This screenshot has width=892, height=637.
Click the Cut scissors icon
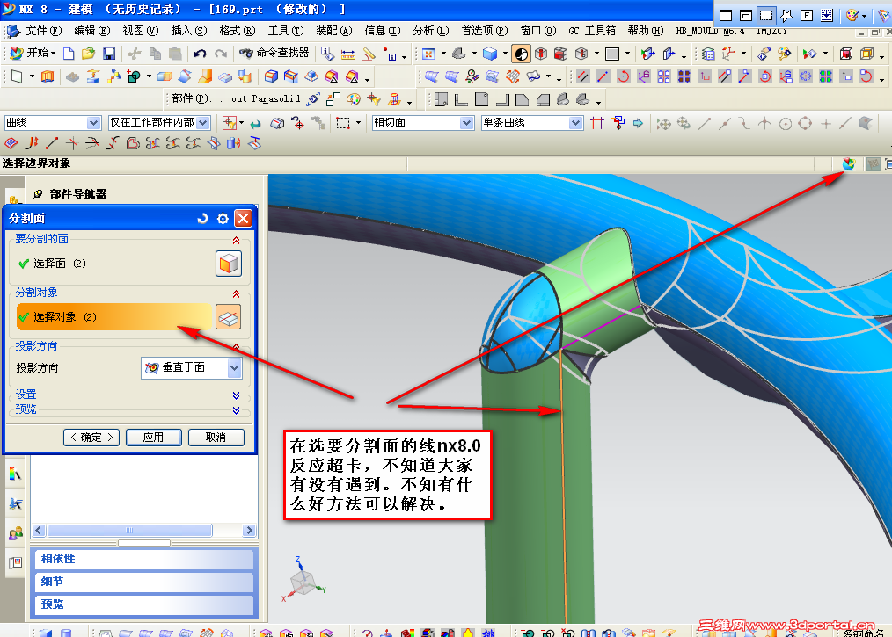135,54
